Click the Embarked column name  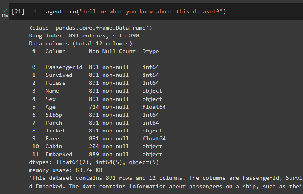tap(59, 154)
